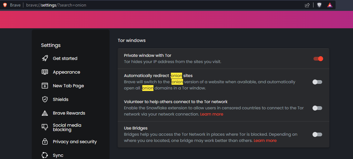Screen dimensions: 353x159
Task: Turn on Use Bridges toggle
Action: click(x=318, y=134)
